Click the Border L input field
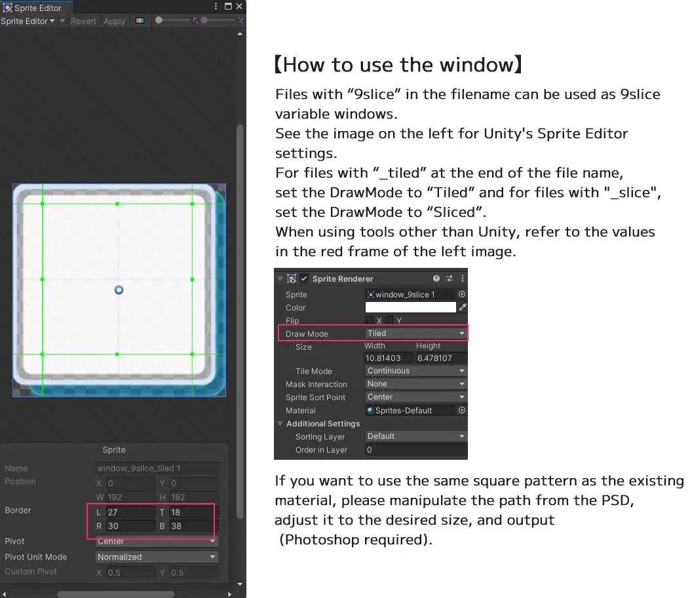The image size is (690, 598). pos(129,512)
